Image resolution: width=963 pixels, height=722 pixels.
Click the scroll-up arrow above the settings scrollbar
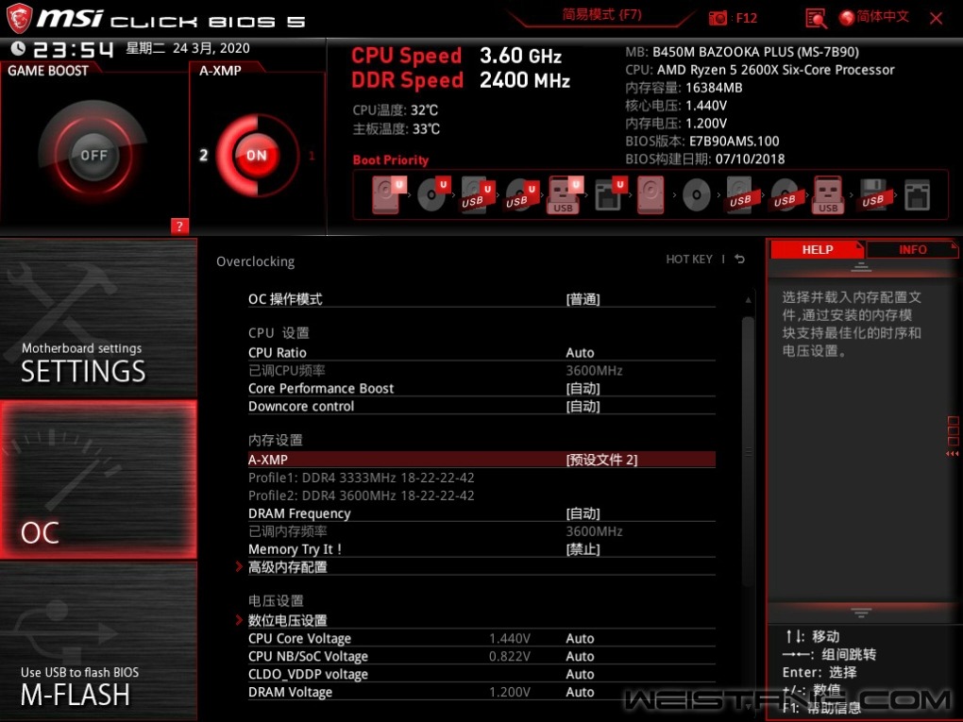[x=748, y=299]
